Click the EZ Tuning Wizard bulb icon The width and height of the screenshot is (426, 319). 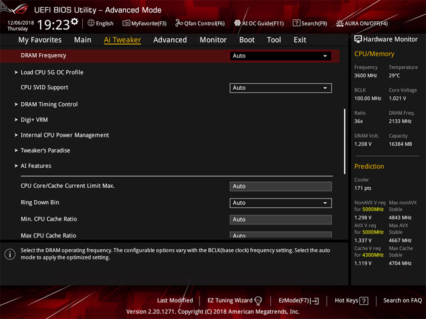[258, 301]
